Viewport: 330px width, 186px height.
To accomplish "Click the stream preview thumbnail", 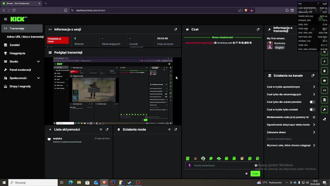I will (113, 91).
